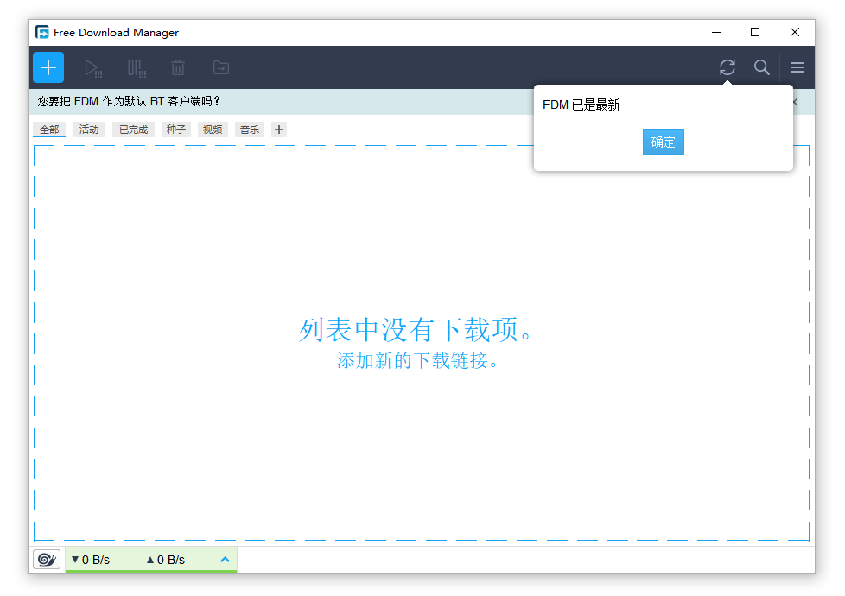The image size is (845, 596).
Task: Click the delete download icon
Action: coord(178,67)
